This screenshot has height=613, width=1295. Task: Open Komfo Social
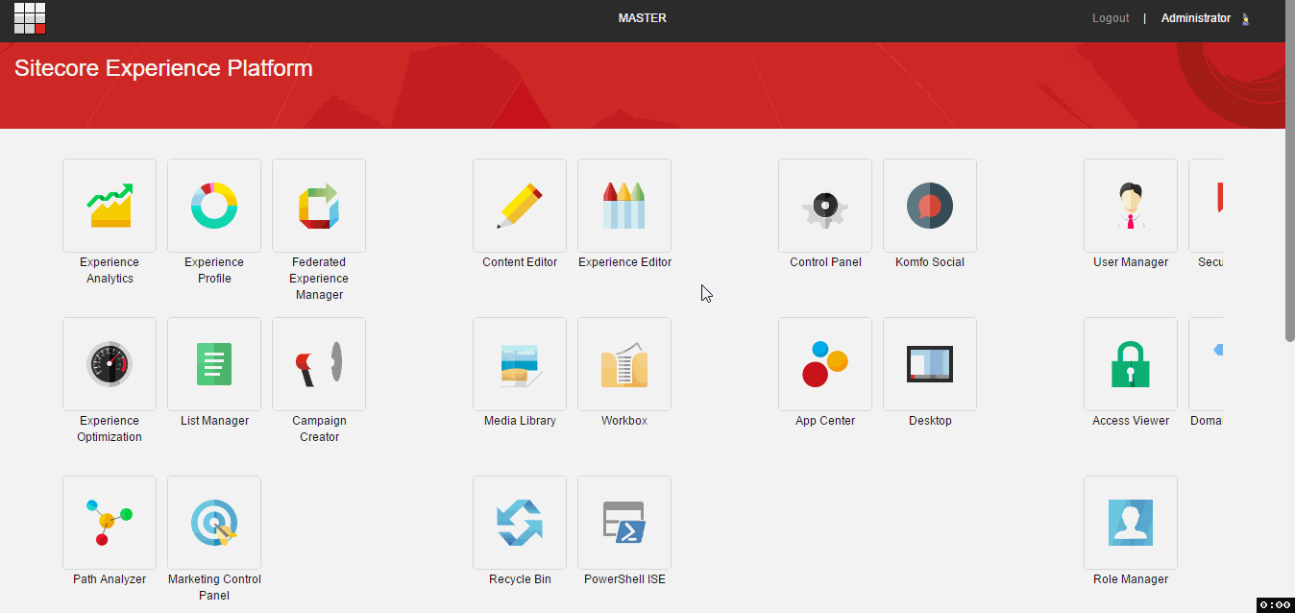coord(929,205)
